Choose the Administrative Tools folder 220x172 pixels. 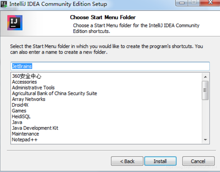pos(33,87)
